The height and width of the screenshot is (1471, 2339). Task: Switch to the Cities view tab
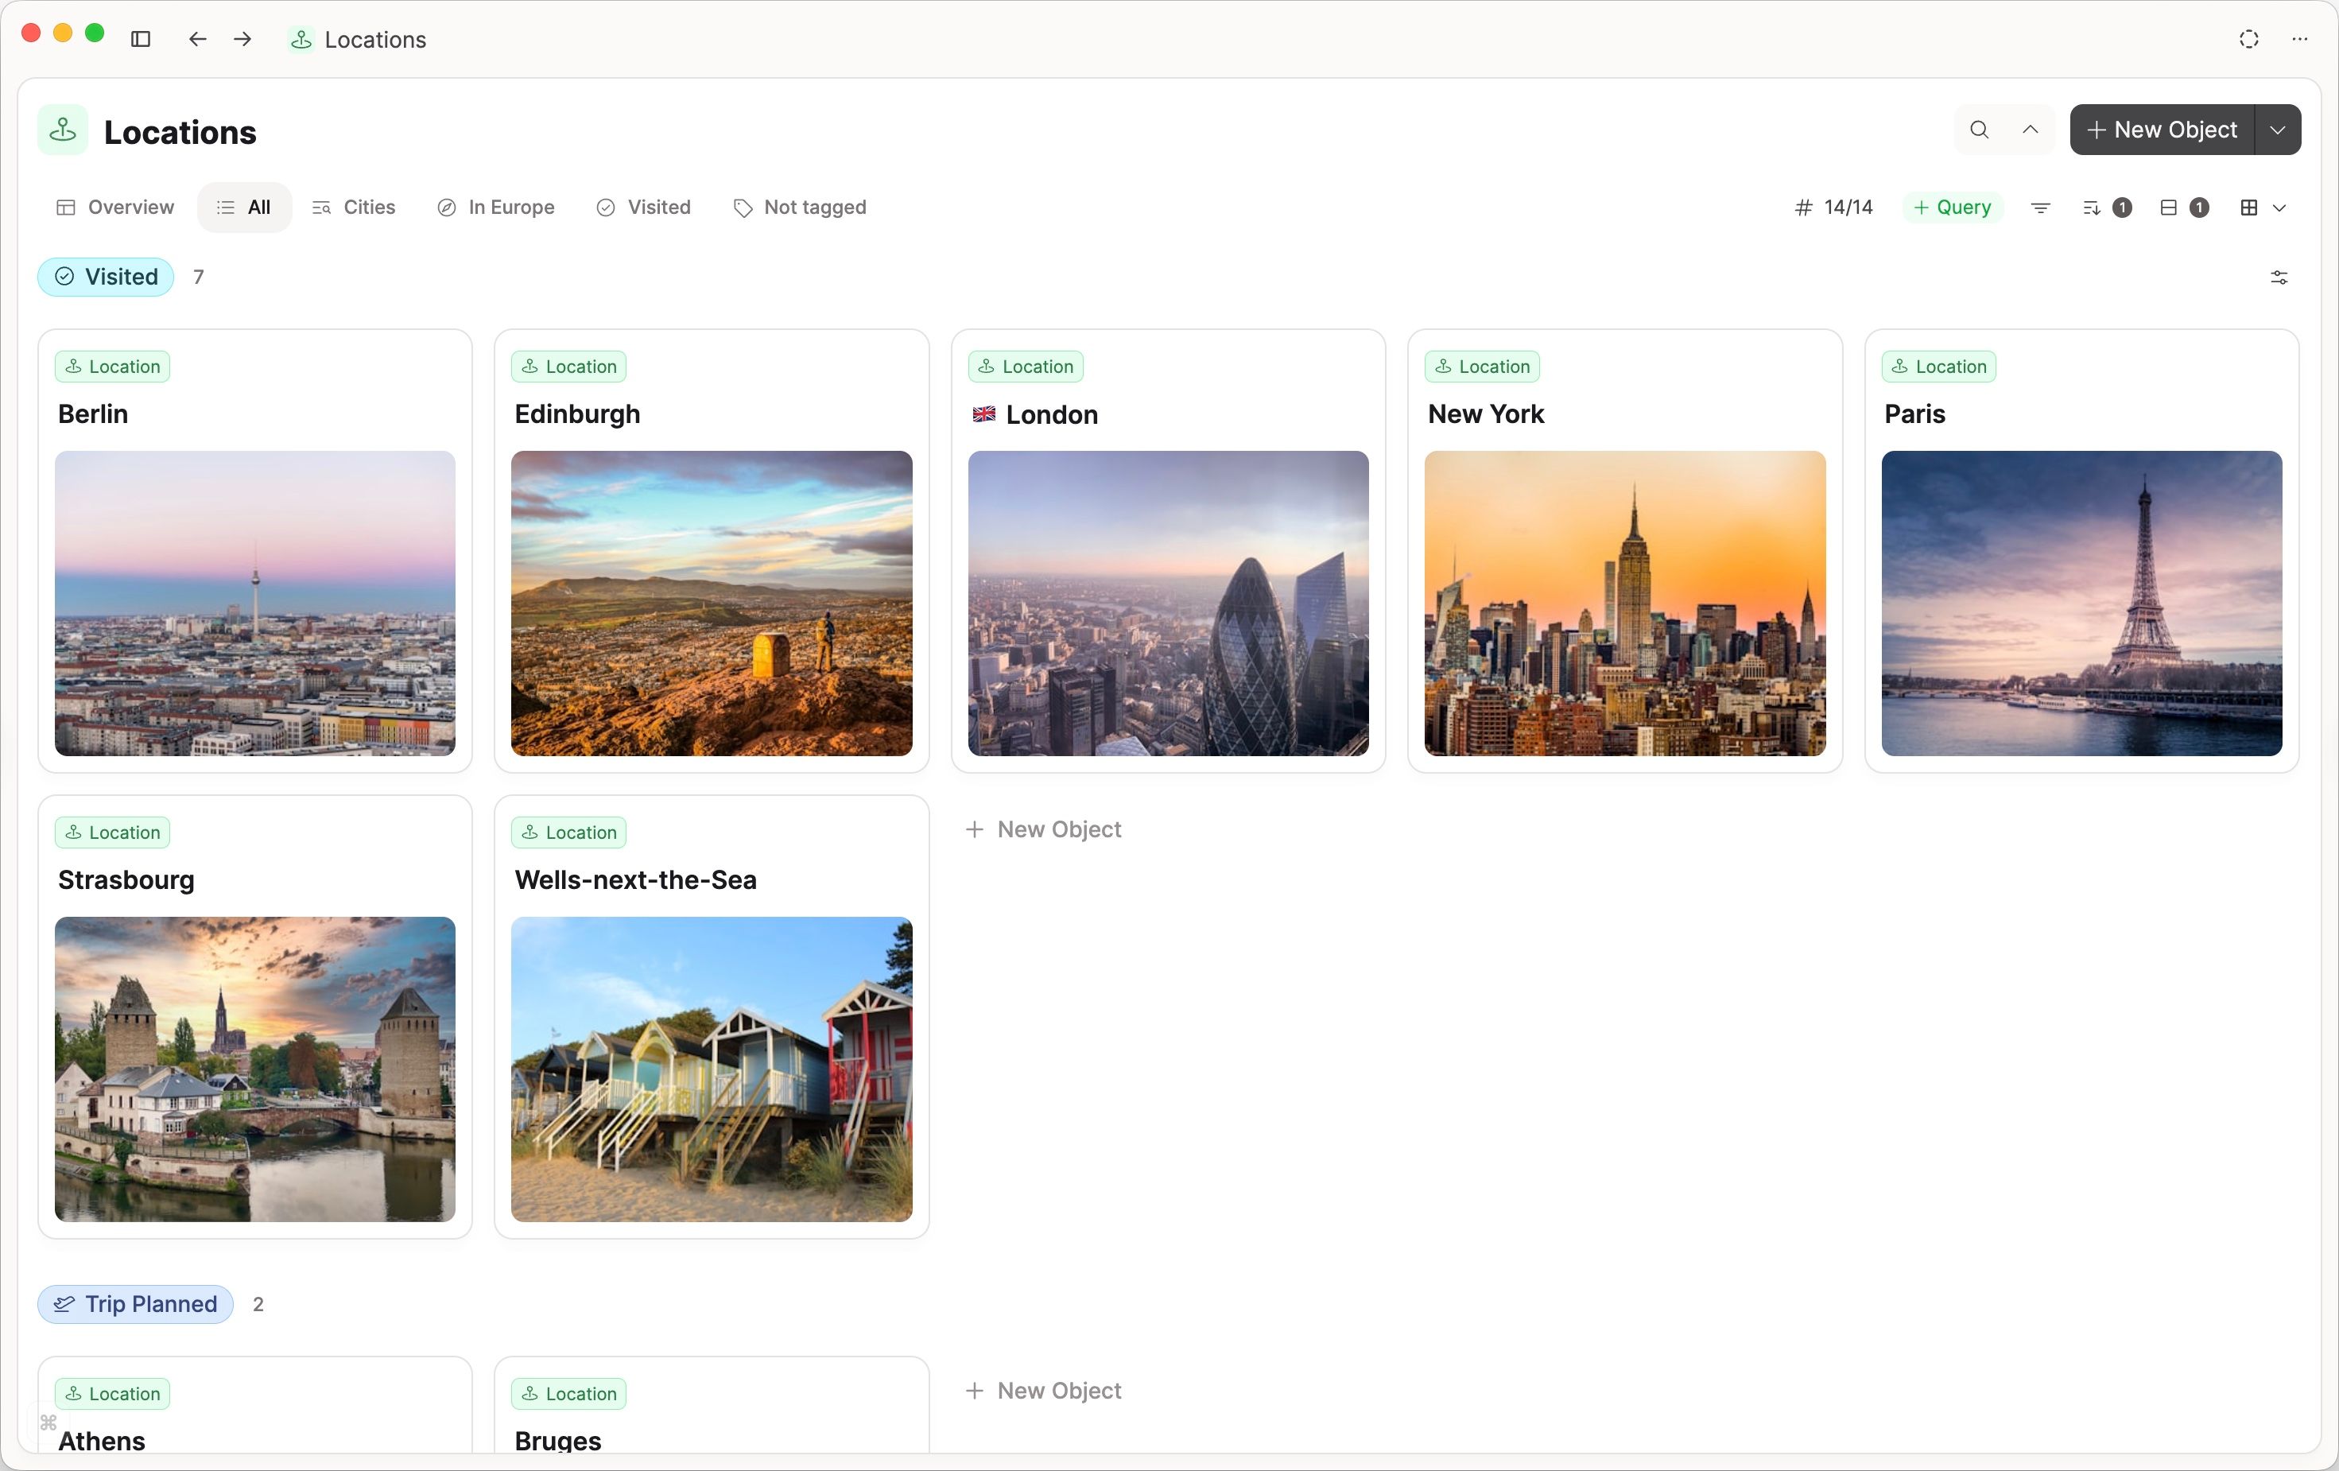point(354,207)
